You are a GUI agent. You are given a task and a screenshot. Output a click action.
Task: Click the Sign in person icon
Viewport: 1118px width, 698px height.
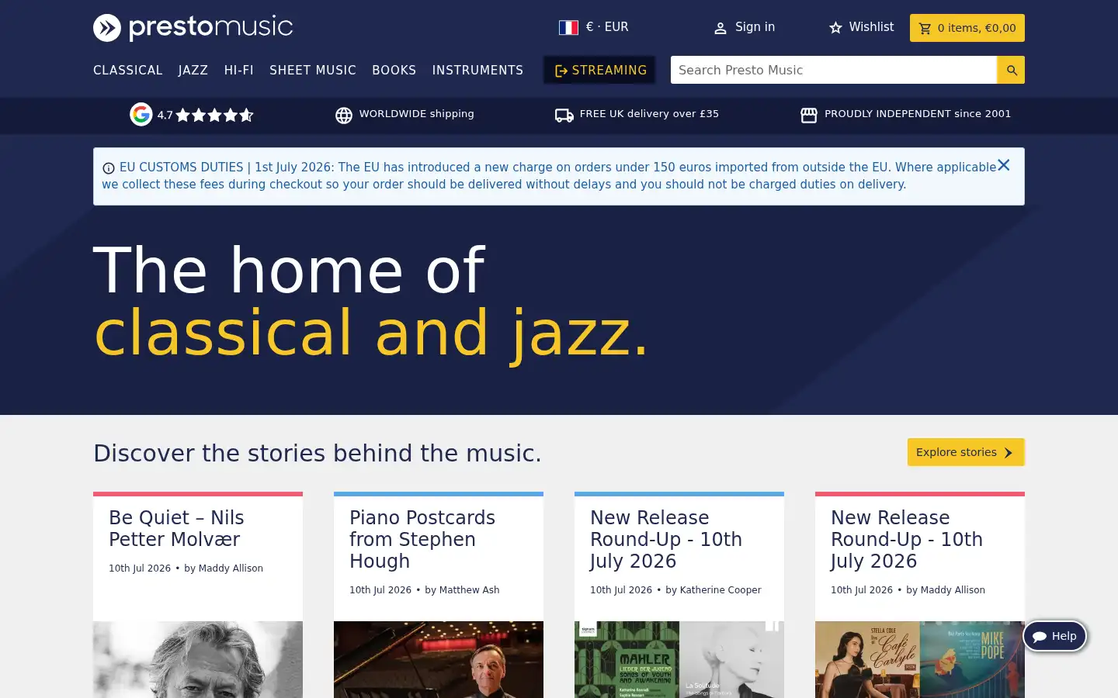pyautogui.click(x=720, y=28)
